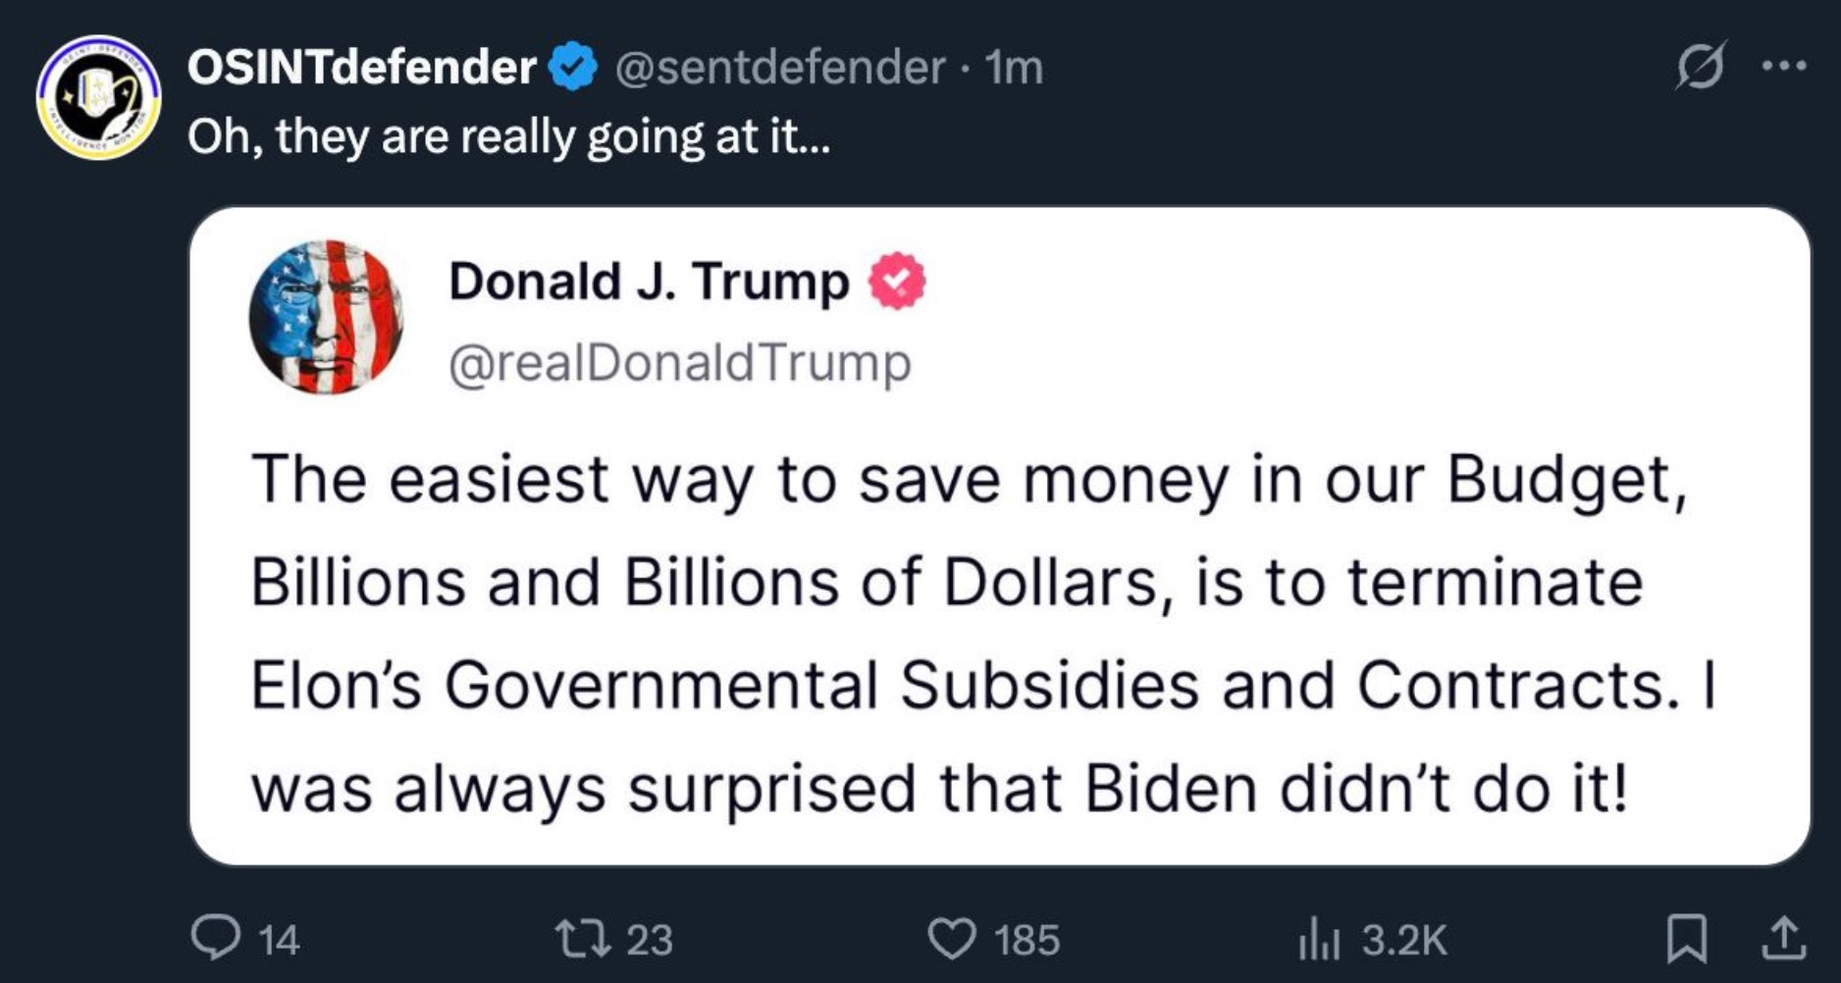Click the reply speech bubble icon
Screen dimensions: 1841x983
click(x=215, y=938)
